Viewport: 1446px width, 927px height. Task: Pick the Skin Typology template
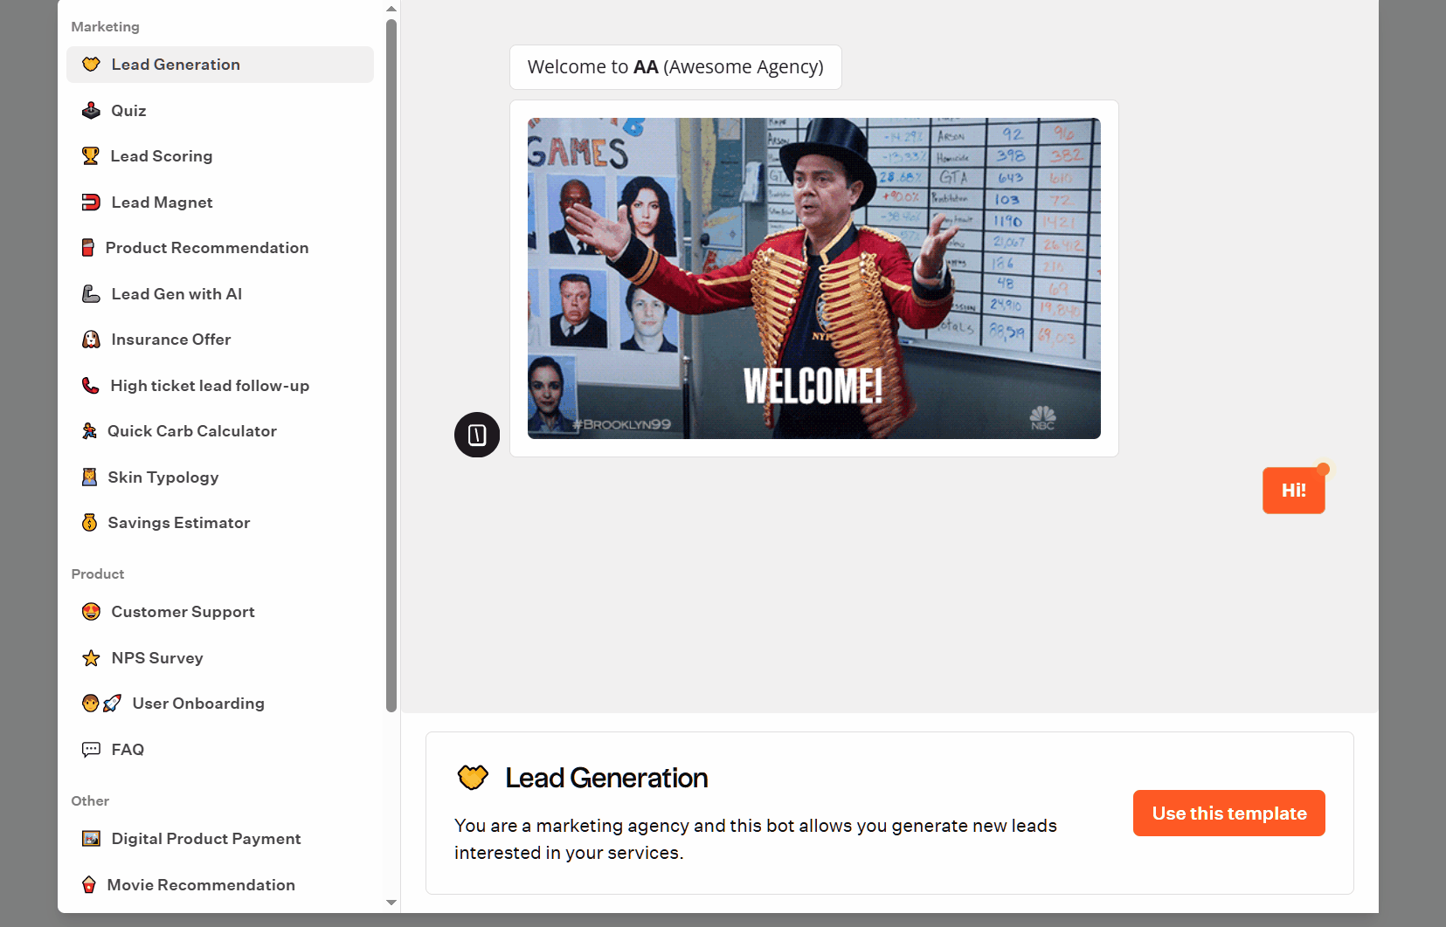[x=220, y=477]
